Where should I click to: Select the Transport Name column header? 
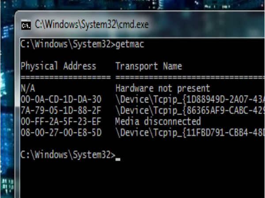click(148, 66)
